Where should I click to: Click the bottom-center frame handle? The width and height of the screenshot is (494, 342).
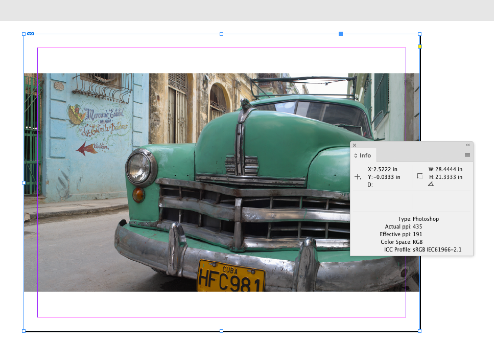tap(221, 331)
